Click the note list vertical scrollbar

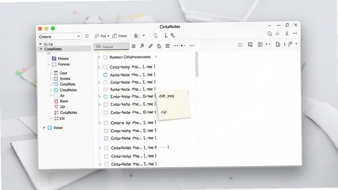(196, 64)
